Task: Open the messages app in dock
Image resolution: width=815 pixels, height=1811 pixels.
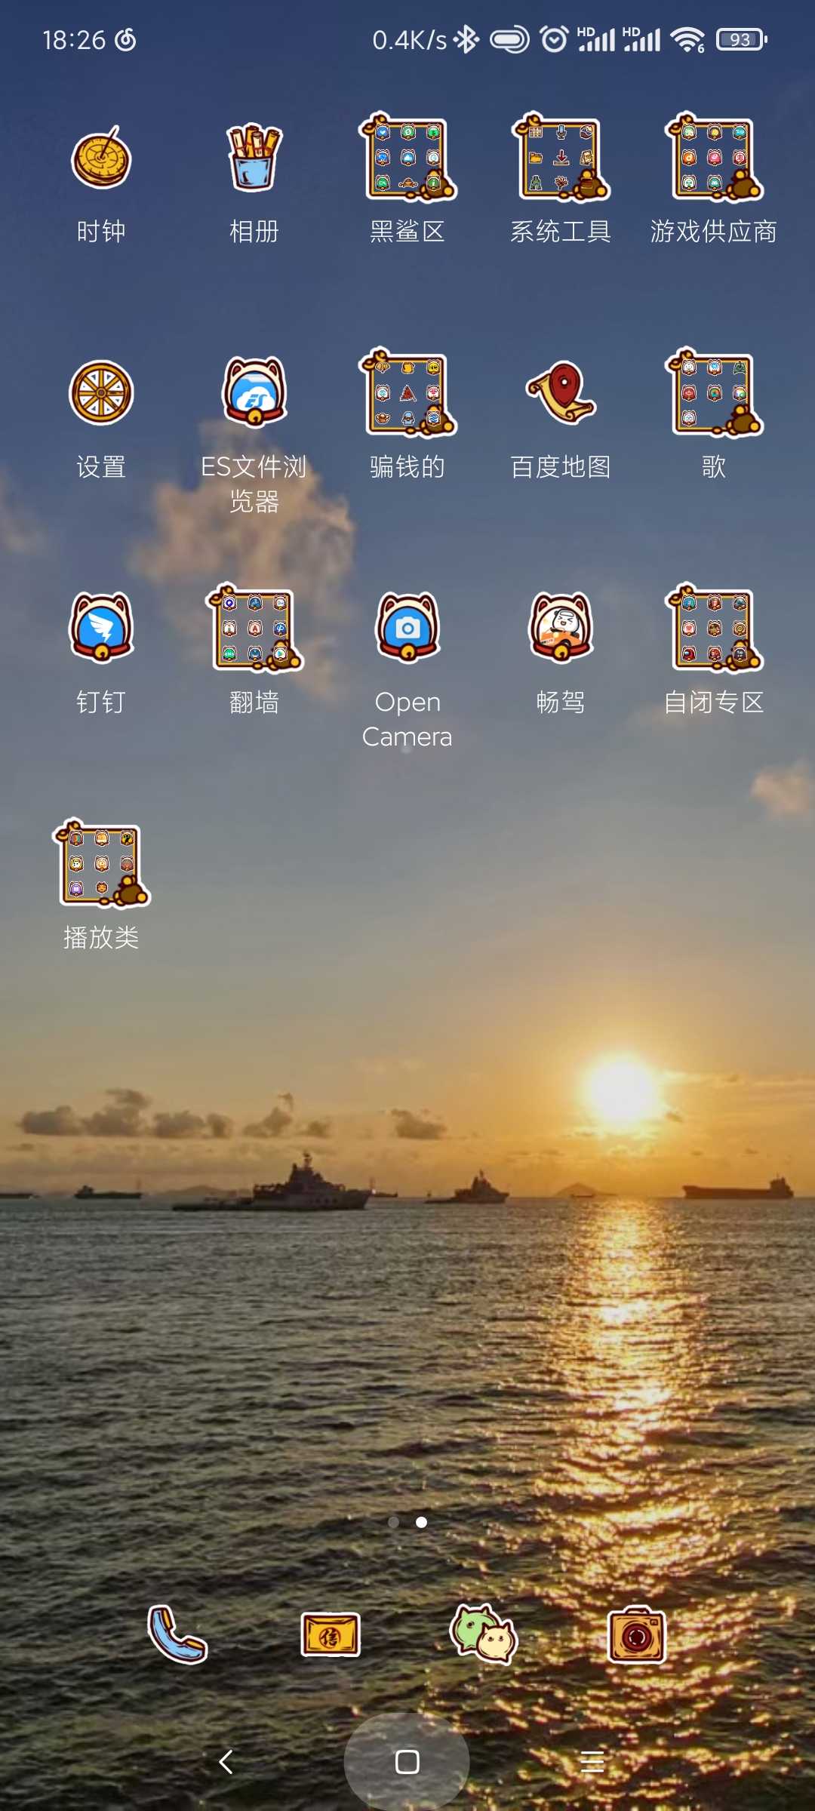Action: click(331, 1634)
